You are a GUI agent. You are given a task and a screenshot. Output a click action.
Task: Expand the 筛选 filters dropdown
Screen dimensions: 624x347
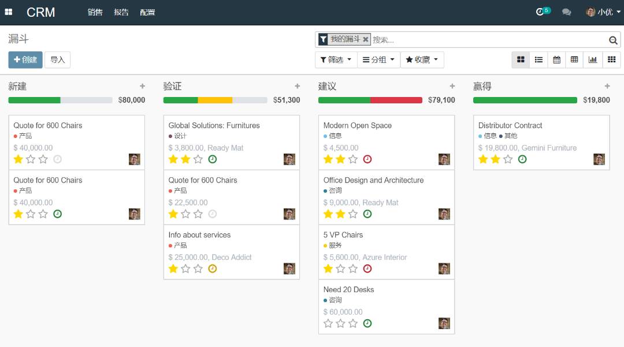pos(336,59)
